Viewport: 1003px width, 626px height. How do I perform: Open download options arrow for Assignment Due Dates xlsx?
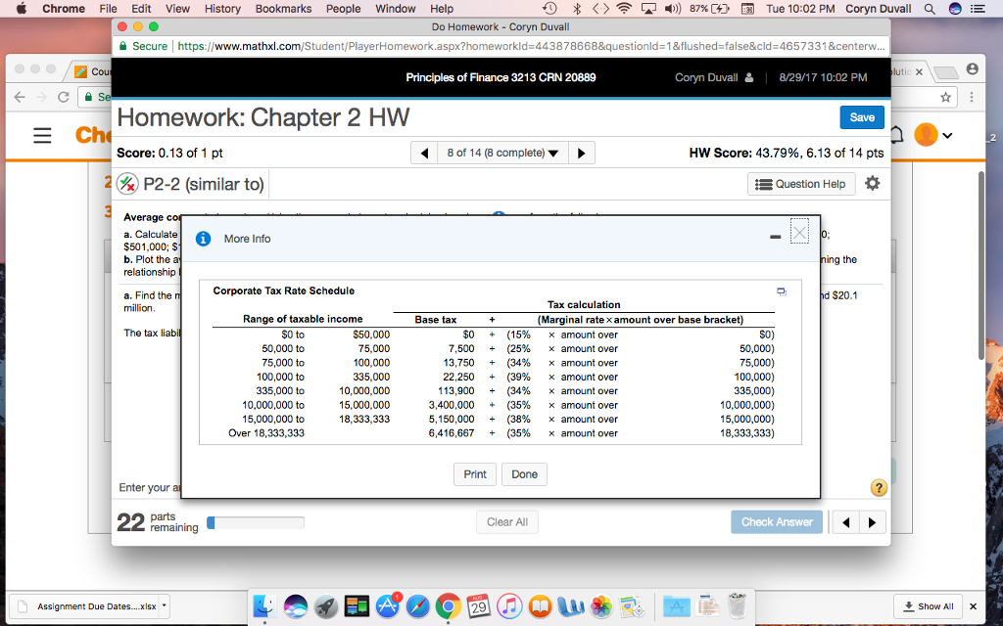click(x=165, y=604)
